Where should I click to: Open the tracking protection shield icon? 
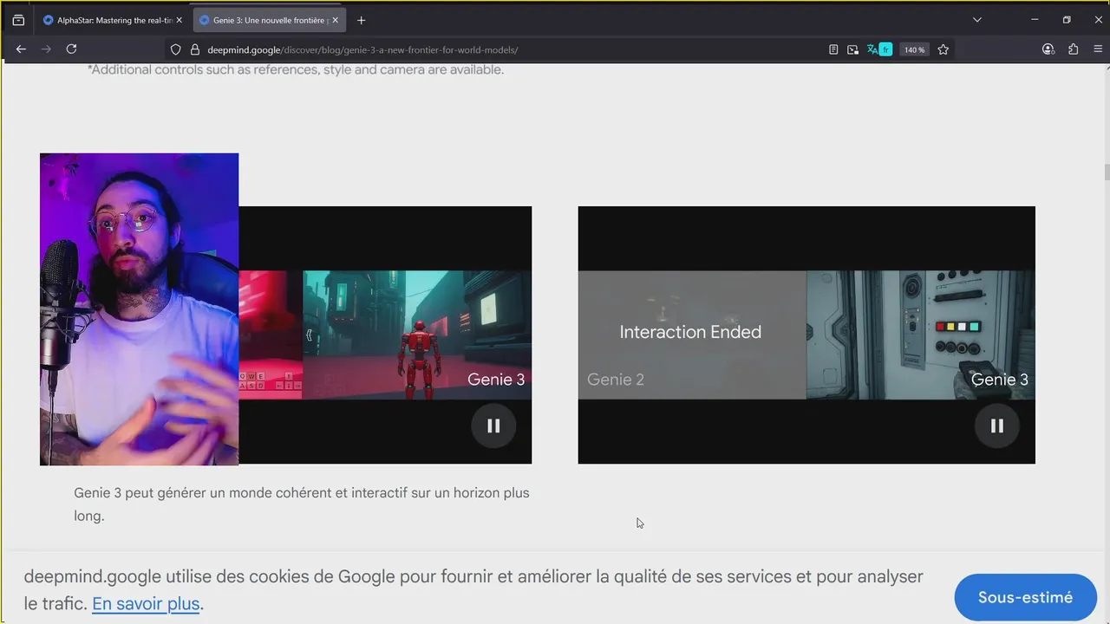tap(175, 49)
